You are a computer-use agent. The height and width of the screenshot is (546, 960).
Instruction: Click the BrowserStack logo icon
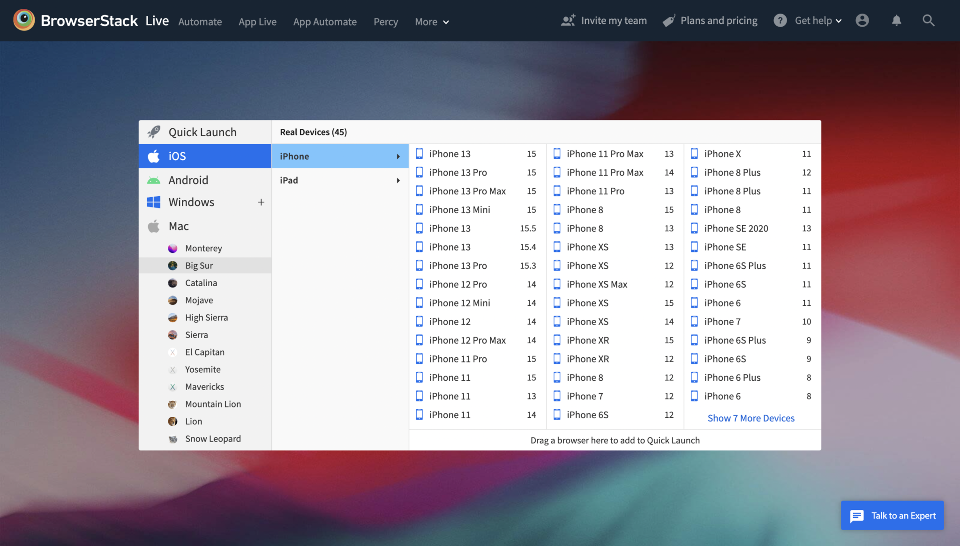click(x=24, y=20)
